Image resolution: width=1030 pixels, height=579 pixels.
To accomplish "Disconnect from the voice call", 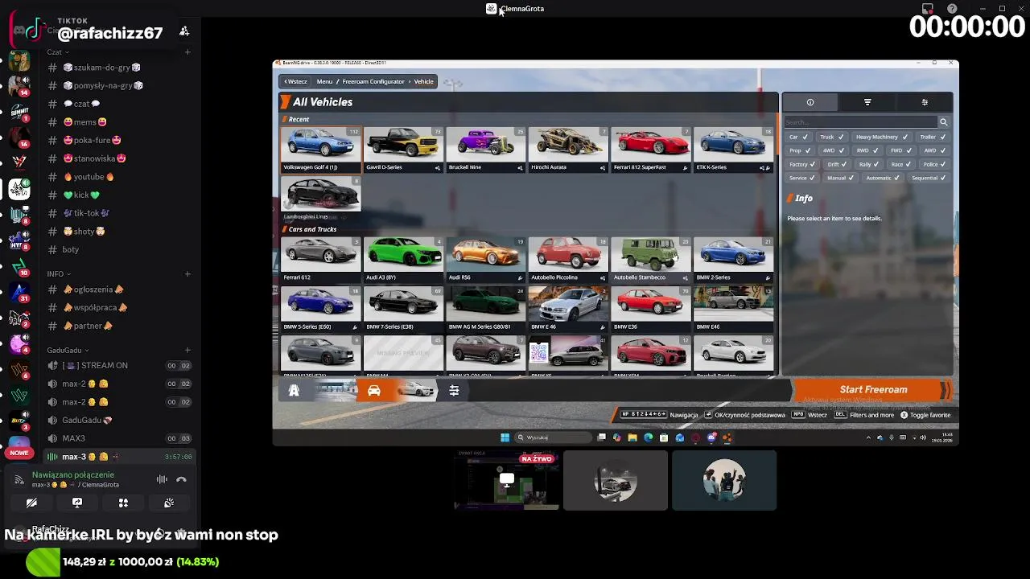I will click(x=181, y=479).
